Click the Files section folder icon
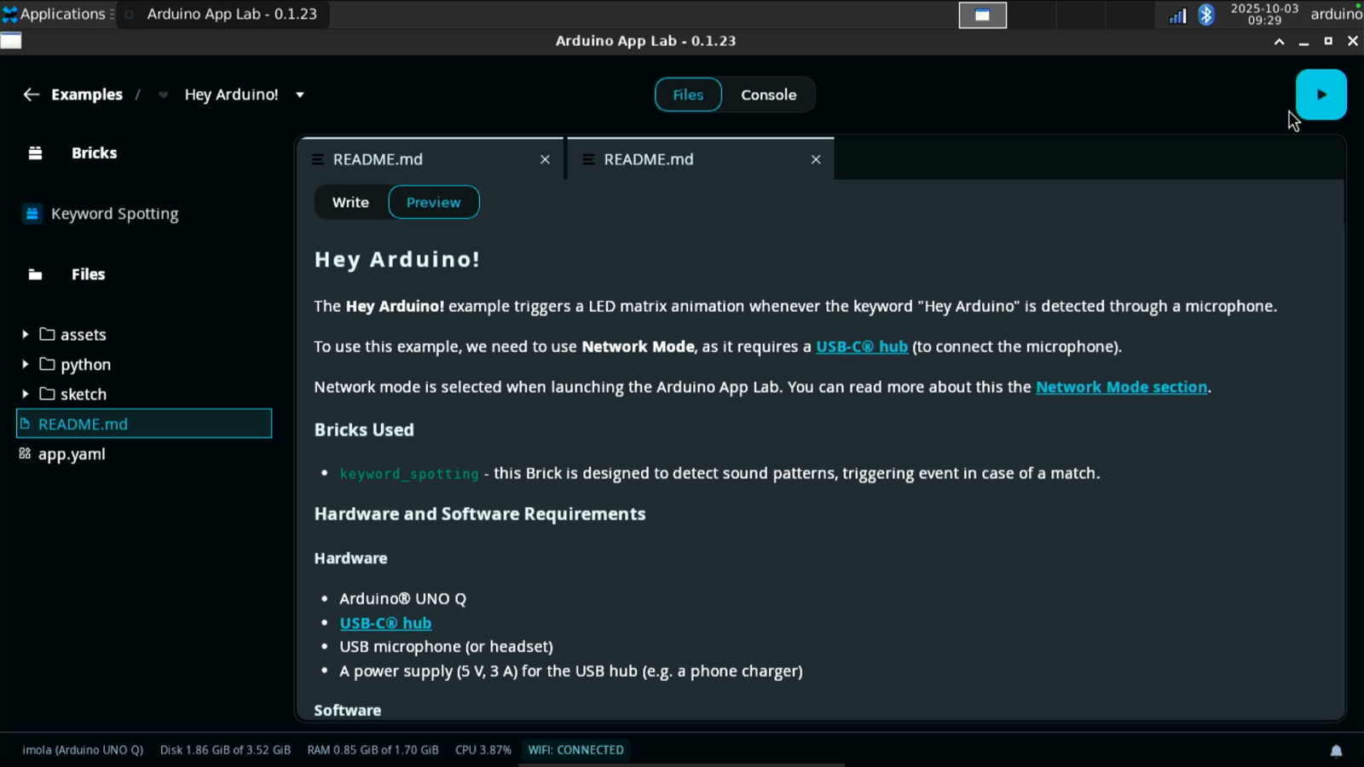 tap(35, 274)
